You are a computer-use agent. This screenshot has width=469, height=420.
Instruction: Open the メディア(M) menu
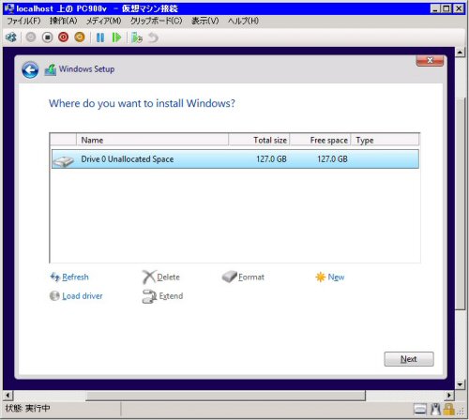click(x=103, y=21)
